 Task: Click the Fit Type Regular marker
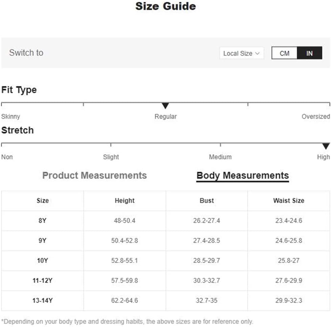[165, 106]
